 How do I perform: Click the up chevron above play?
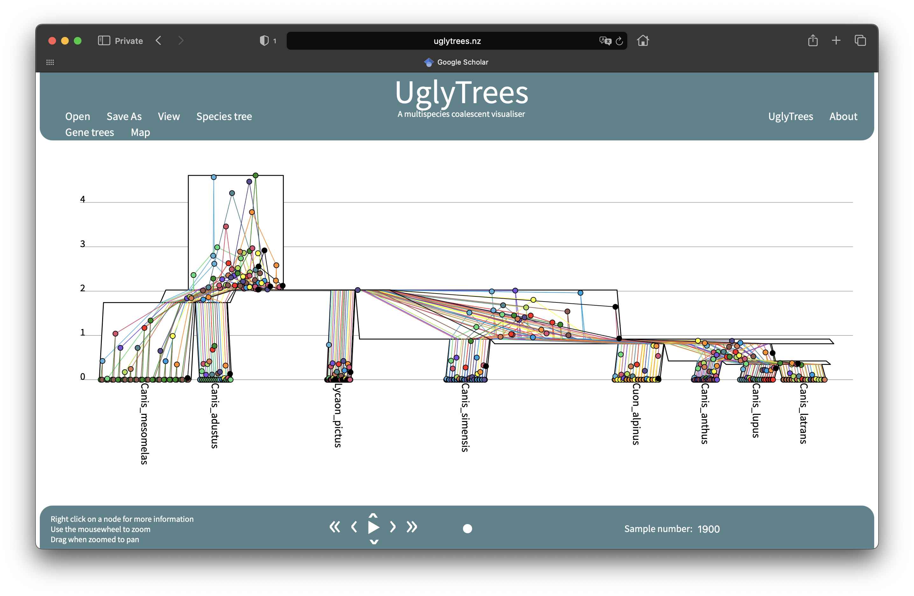[x=373, y=515]
